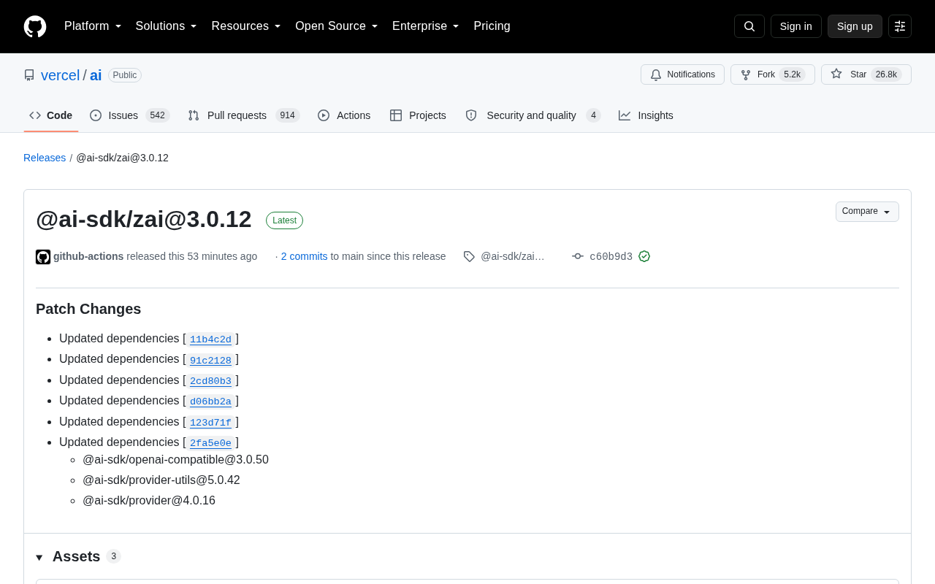Click the Assets count badge 3

coord(113,556)
